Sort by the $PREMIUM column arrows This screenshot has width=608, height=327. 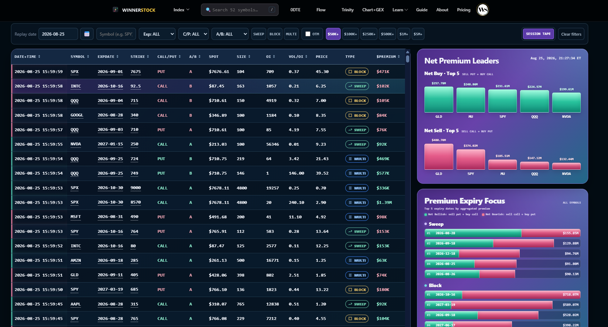tap(399, 56)
